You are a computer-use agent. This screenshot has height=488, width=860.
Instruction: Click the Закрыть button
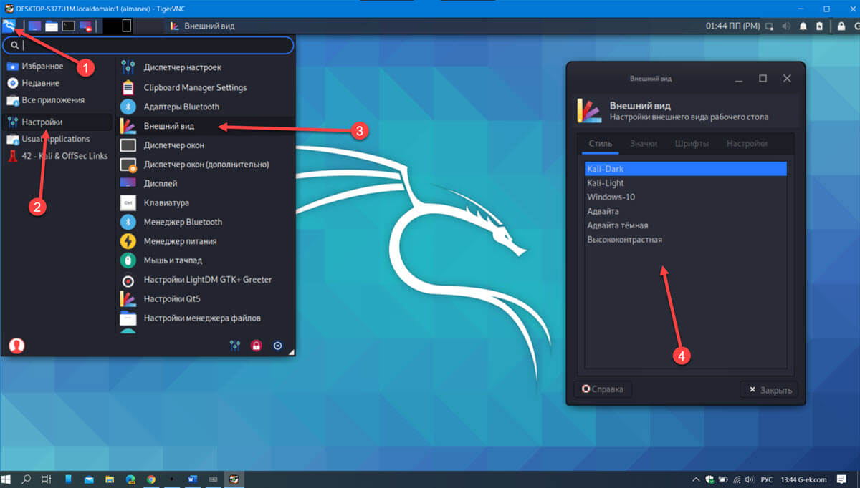[769, 390]
